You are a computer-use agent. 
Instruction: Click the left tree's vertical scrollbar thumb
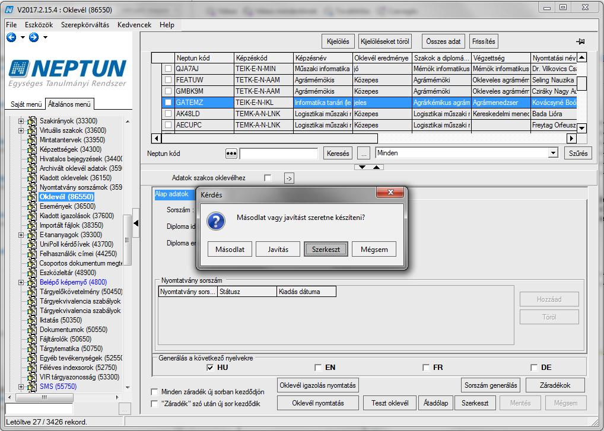tap(127, 240)
